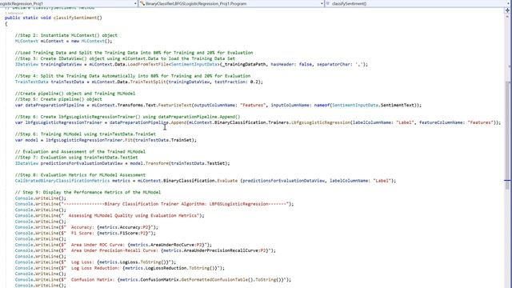Click metrics.Accuracy:P2 expression

(123, 227)
